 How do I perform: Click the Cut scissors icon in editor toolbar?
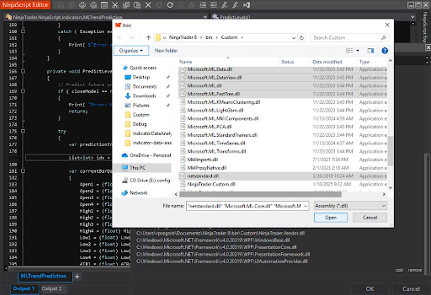(x=115, y=5)
